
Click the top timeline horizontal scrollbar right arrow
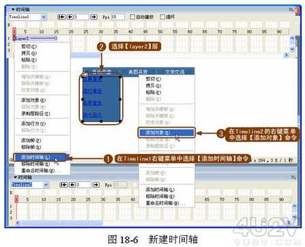pos(286,55)
